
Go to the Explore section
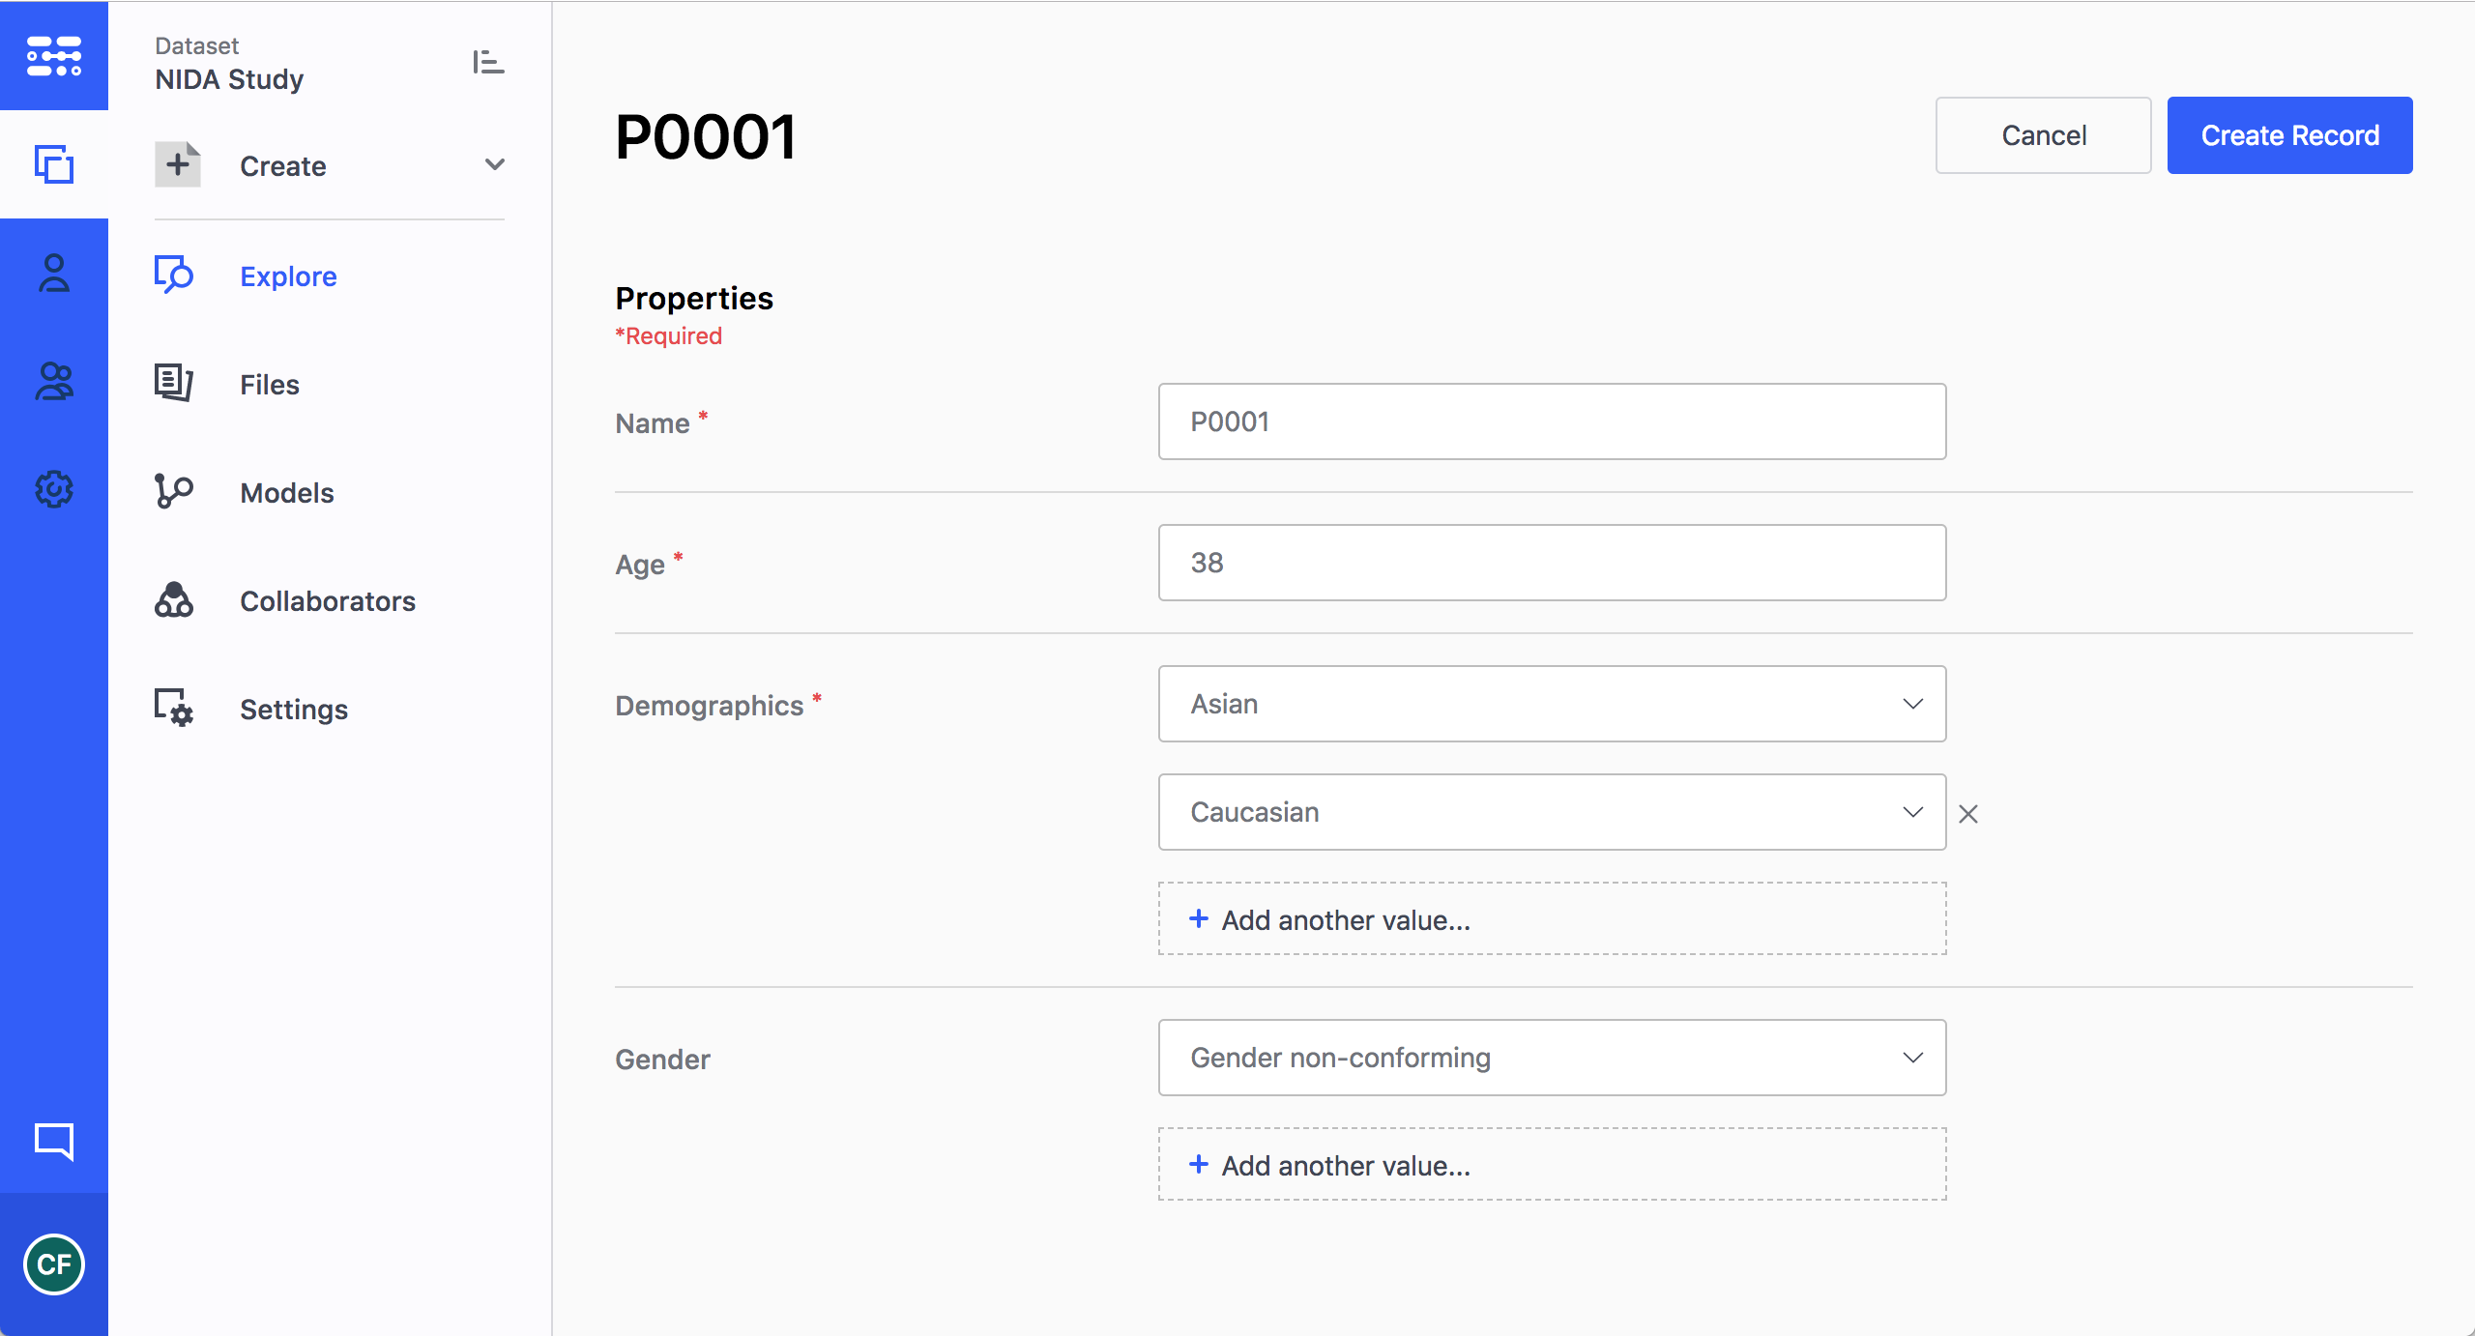(288, 276)
